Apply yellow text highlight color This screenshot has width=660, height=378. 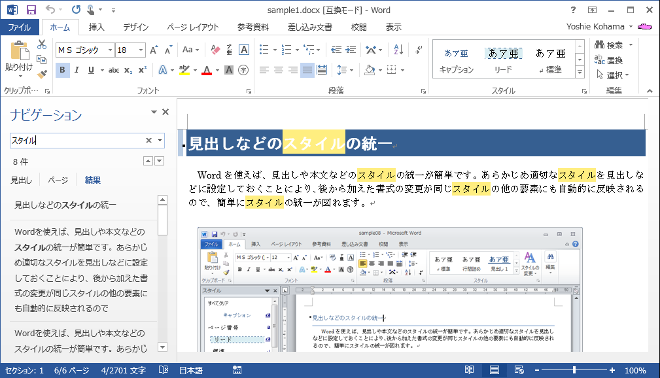tap(184, 70)
